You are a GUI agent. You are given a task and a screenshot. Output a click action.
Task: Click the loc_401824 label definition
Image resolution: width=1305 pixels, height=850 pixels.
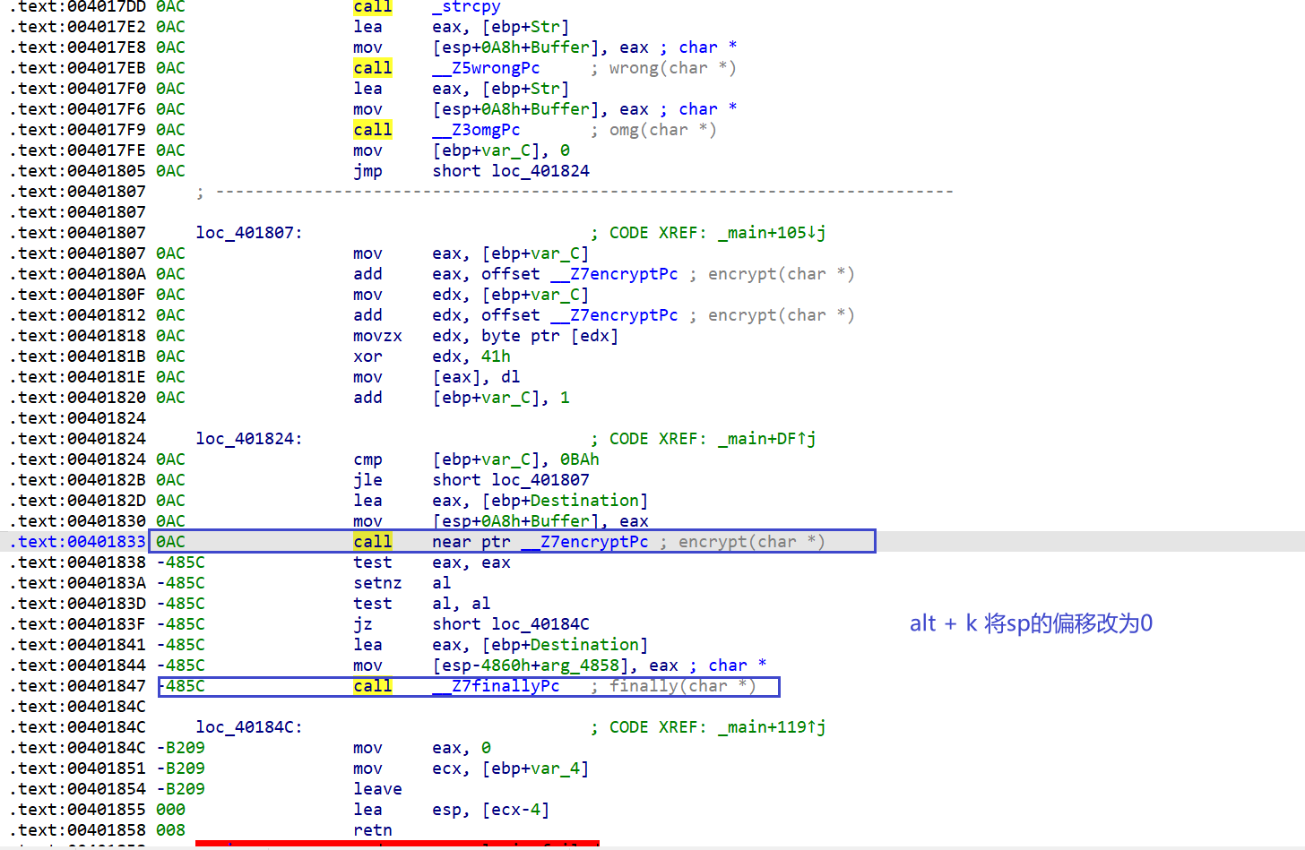click(x=248, y=439)
